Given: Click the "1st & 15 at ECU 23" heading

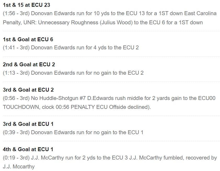Looking at the screenshot, I should tap(27, 5).
